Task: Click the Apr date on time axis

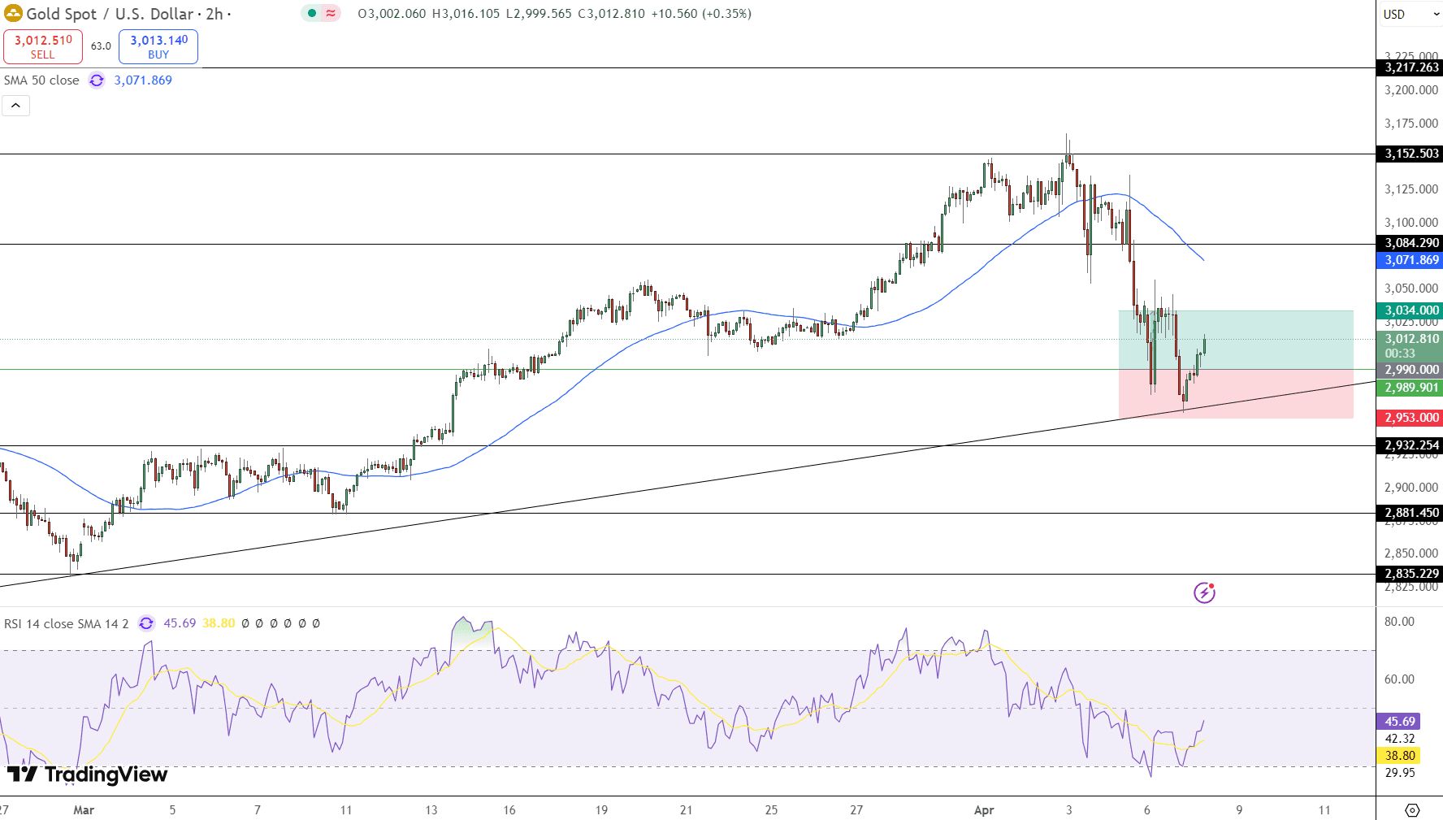Action: click(x=984, y=810)
